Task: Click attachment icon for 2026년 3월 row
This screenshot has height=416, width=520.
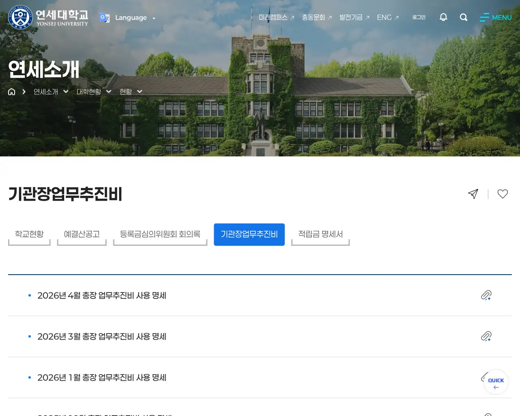Action: (x=486, y=336)
